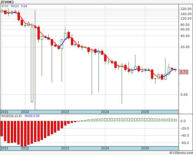Click the 2022 label on MACD panel axis
Screen dimensions: 193x155
[25, 148]
